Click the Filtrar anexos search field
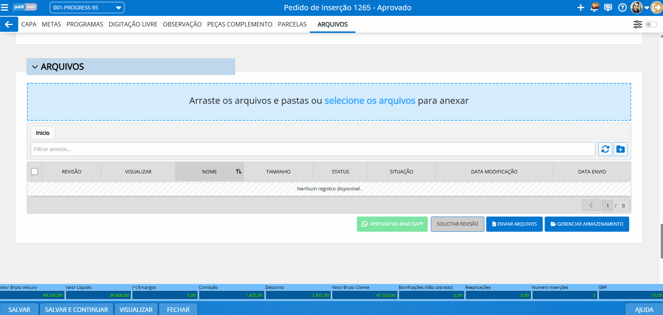663x315 pixels. coord(313,149)
